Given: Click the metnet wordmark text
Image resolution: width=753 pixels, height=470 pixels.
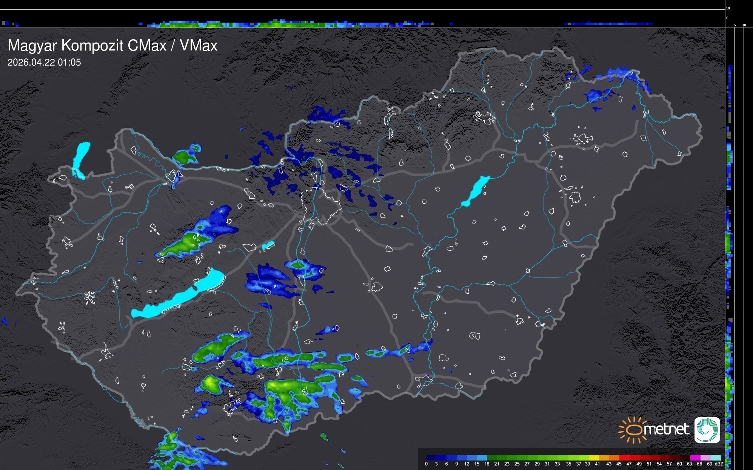Looking at the screenshot, I should 667,429.
